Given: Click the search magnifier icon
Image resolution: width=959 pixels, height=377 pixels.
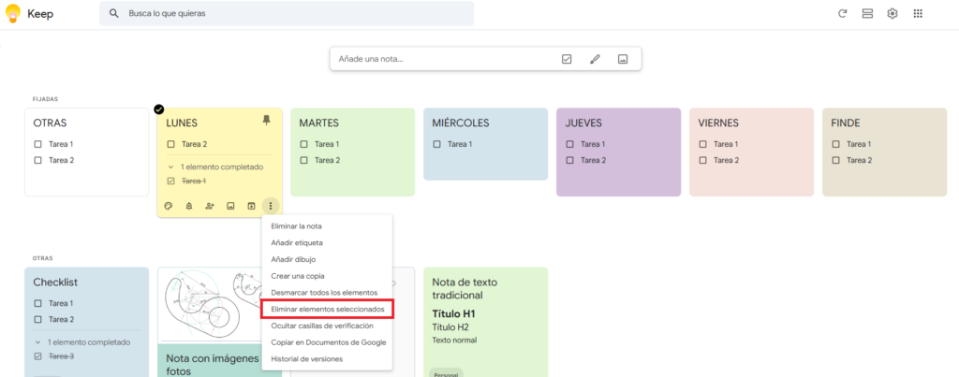Looking at the screenshot, I should (113, 13).
